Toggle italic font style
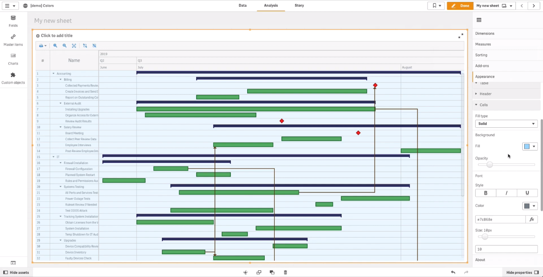543x277 pixels. coord(506,193)
